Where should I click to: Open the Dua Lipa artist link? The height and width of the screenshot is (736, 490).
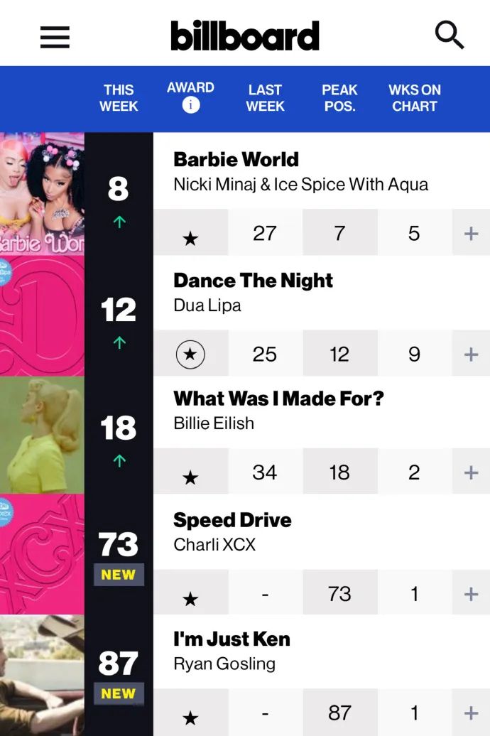(207, 305)
